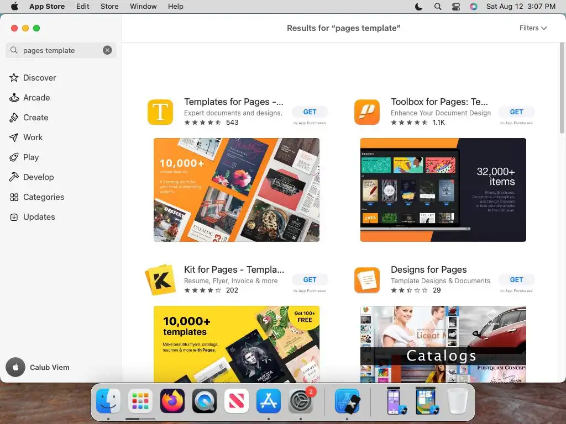Click the Work paper plane icon

(14, 137)
